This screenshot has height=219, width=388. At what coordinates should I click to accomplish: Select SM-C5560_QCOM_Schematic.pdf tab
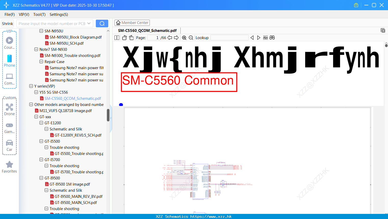[x=147, y=30]
